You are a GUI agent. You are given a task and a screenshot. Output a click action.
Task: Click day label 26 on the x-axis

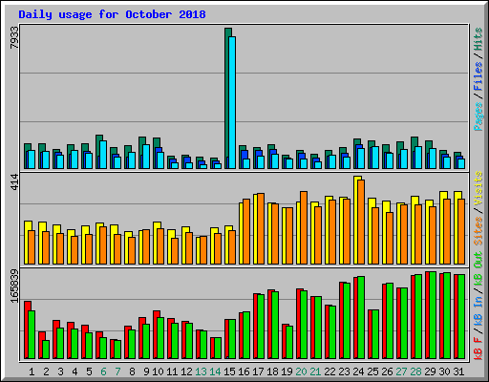click(x=387, y=371)
